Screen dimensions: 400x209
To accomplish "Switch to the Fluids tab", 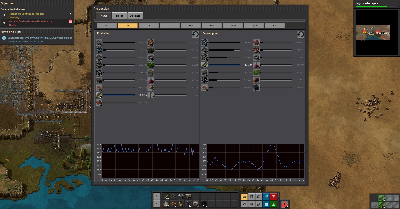I will [x=119, y=16].
